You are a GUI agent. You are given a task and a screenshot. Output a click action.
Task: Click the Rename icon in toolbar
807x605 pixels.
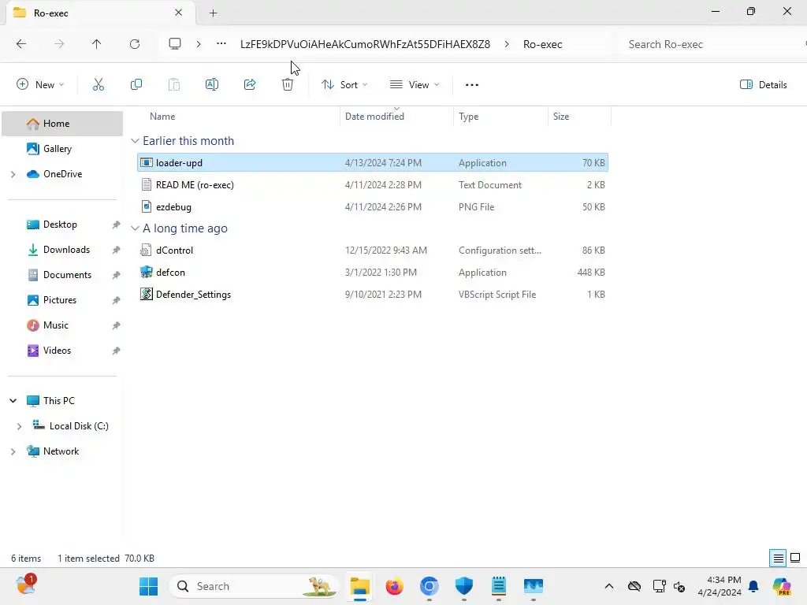point(211,85)
